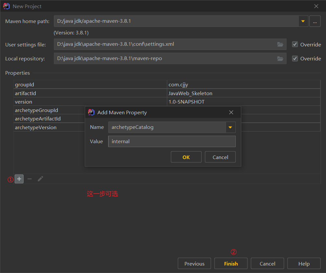Screen dimensions: 326x273
Task: Select the version property row
Action: coord(167,102)
